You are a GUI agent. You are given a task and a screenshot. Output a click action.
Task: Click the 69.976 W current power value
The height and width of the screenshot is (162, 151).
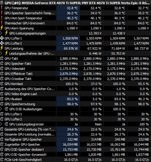click(x=71, y=49)
